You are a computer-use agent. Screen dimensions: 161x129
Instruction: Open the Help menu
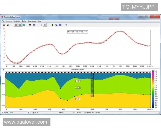point(39,21)
